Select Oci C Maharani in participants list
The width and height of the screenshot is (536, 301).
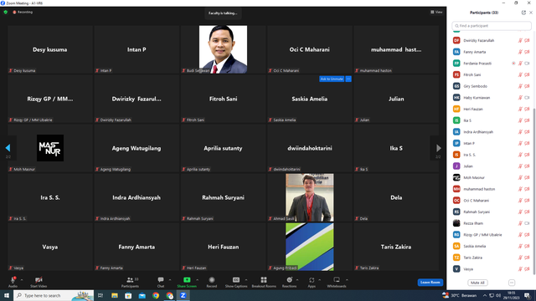pyautogui.click(x=492, y=201)
